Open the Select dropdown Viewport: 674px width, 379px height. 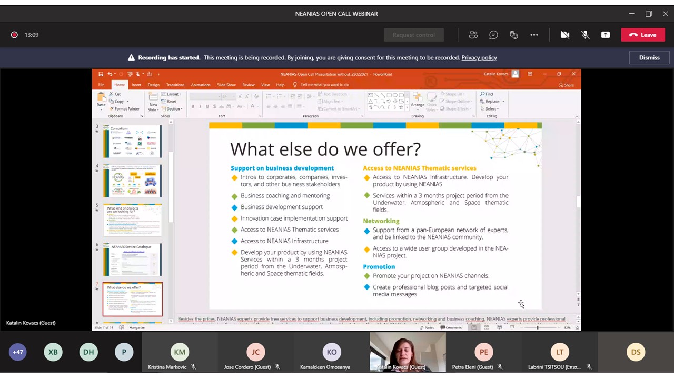(x=490, y=109)
